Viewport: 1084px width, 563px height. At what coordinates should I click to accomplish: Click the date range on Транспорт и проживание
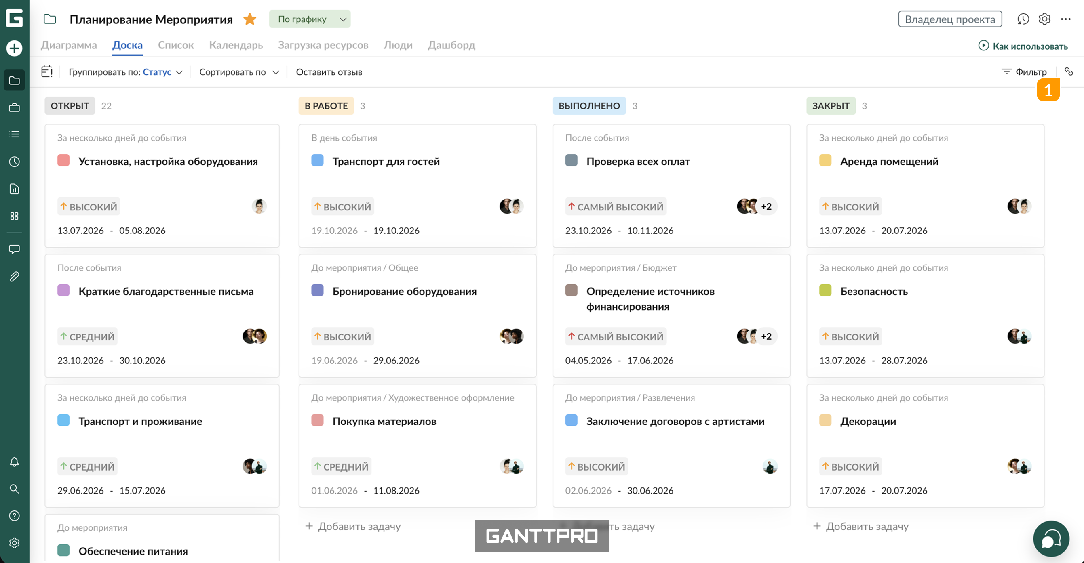[x=112, y=490]
